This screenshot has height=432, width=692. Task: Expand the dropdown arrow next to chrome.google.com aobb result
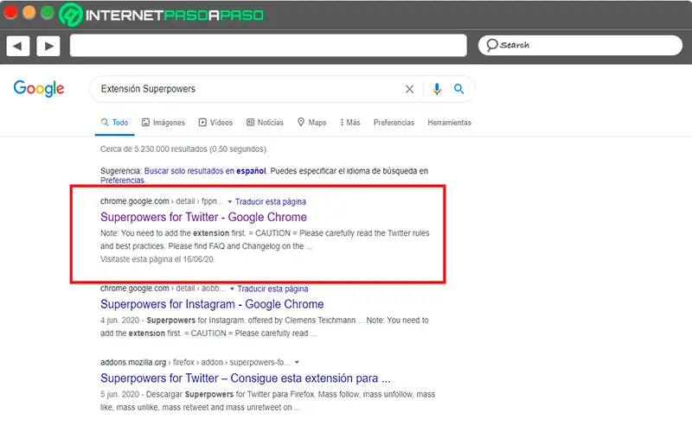(232, 289)
